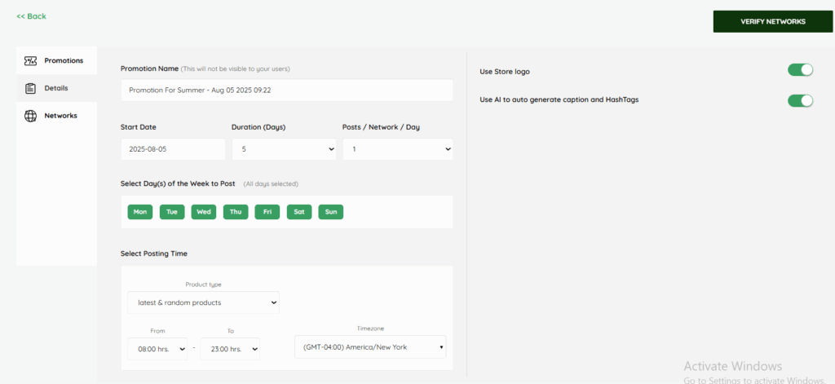835x384 pixels.
Task: Deselect Mon day button
Action: coord(140,212)
